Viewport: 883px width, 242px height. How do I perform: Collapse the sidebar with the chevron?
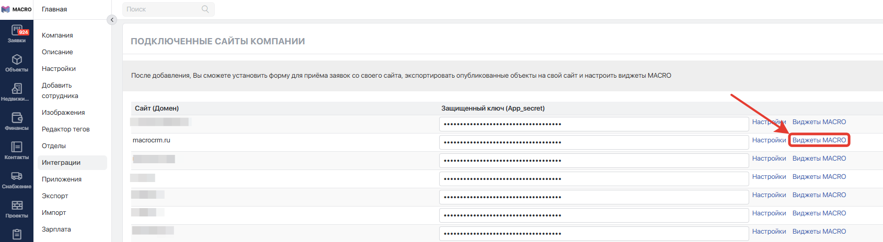coord(112,20)
